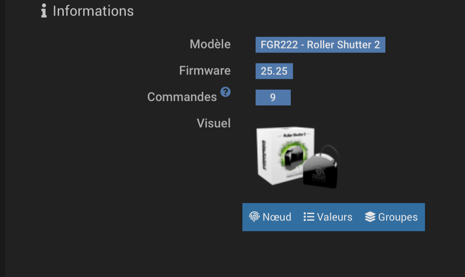Click the commands count badge showing 9
The height and width of the screenshot is (277, 465).
click(x=273, y=97)
